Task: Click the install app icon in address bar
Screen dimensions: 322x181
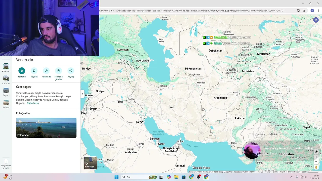Action: coord(298,11)
